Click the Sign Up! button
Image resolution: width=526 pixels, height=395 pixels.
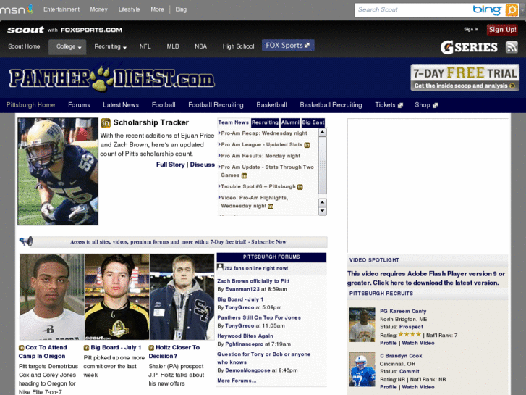point(502,30)
